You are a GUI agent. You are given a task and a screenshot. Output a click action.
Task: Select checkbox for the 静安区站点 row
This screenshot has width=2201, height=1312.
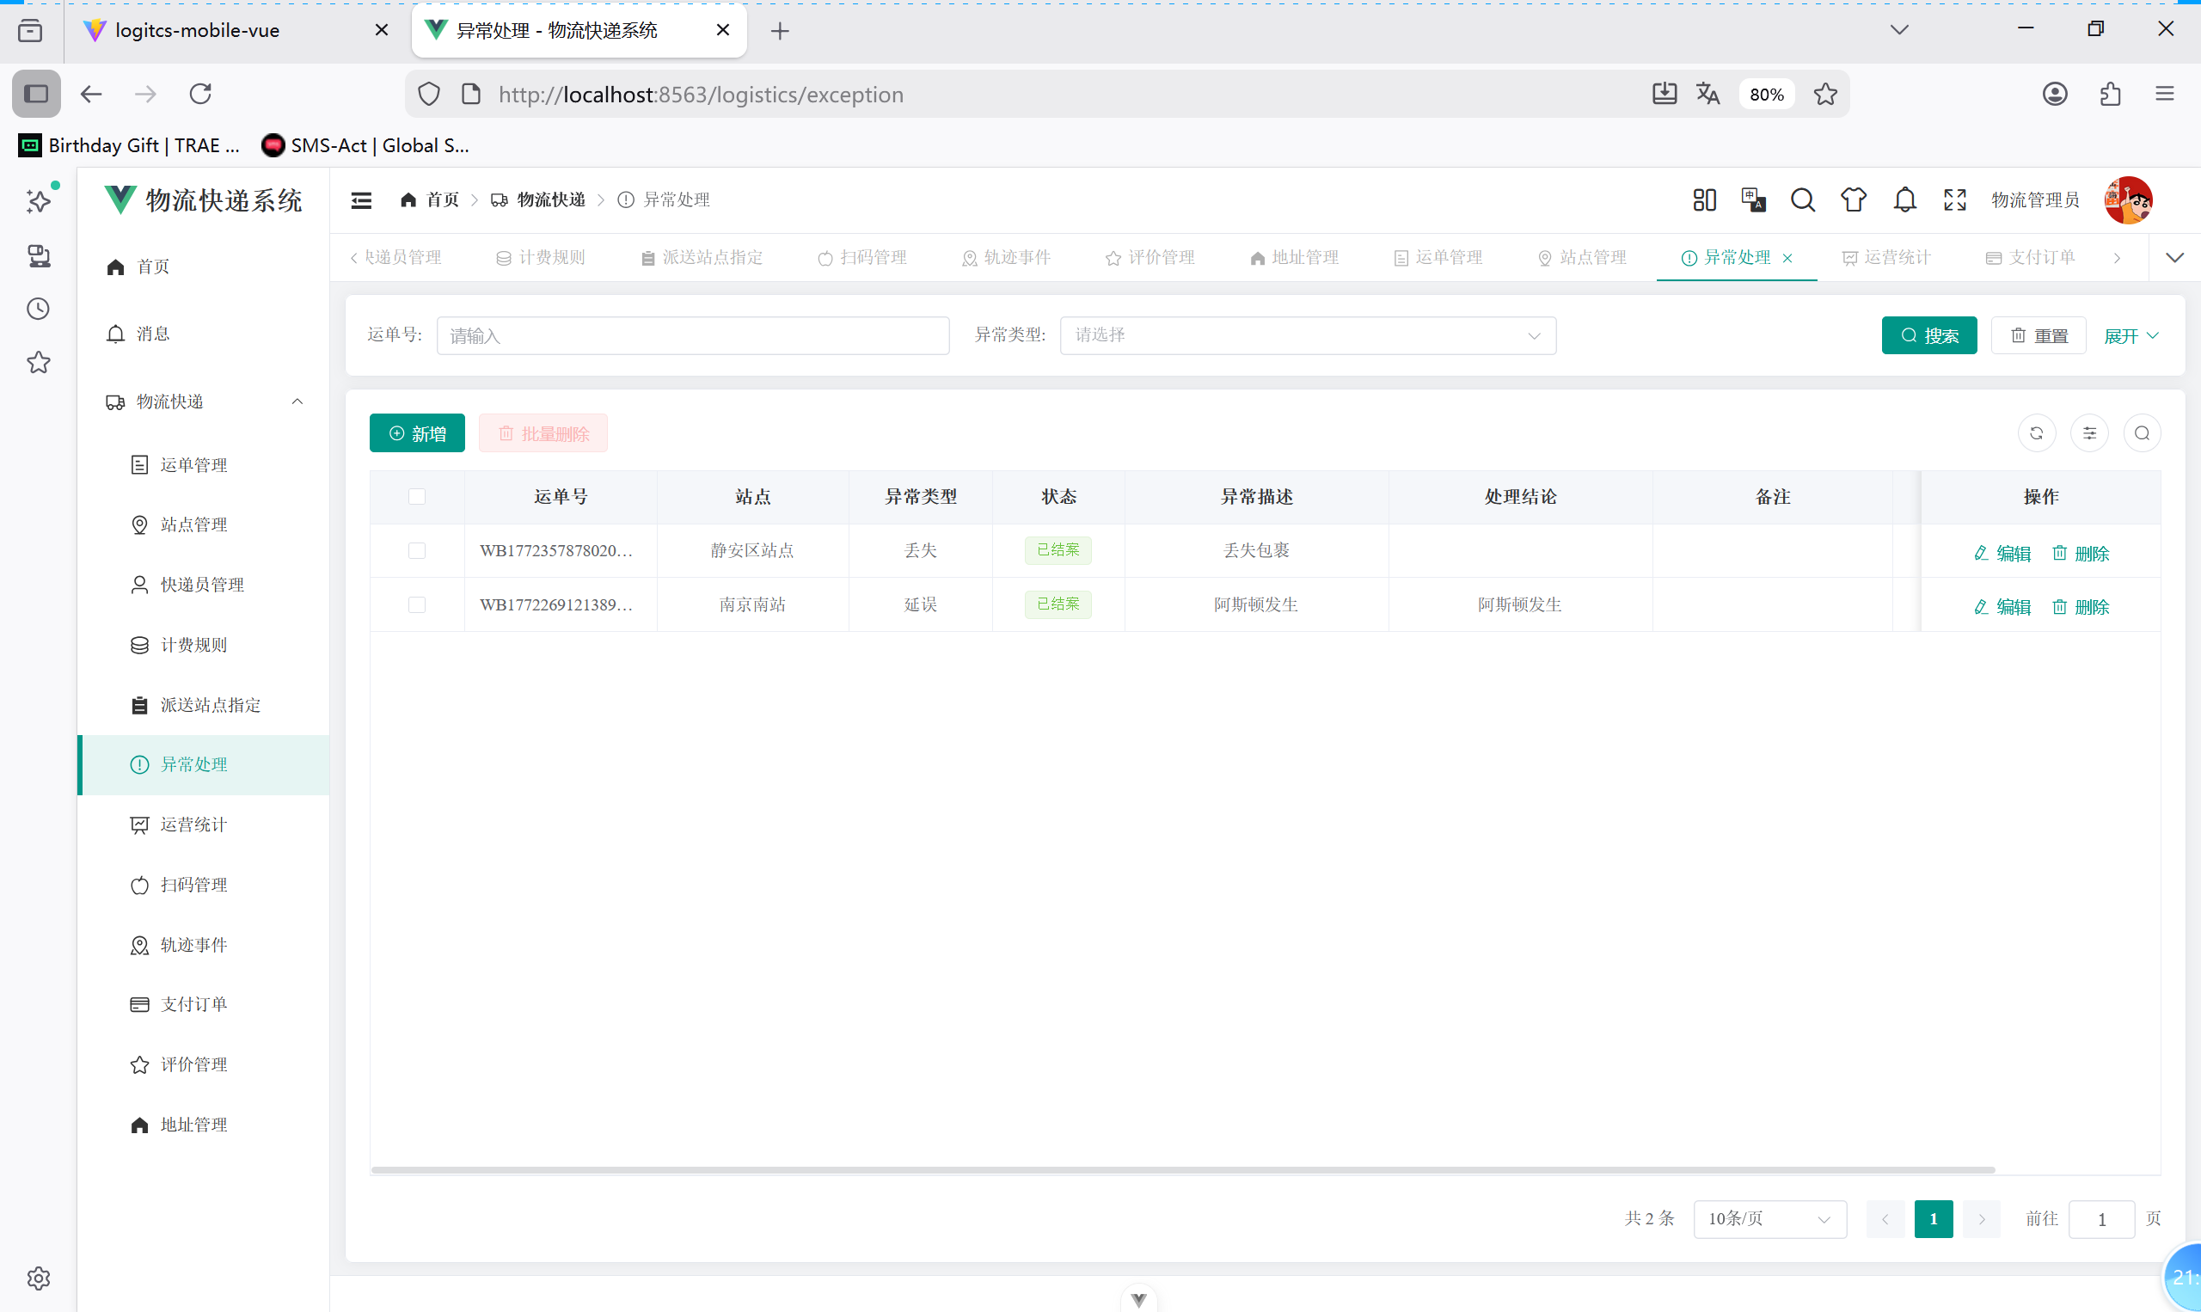(x=417, y=551)
